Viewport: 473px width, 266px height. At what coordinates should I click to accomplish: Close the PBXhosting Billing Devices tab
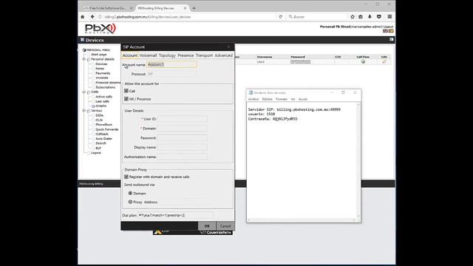(185, 8)
